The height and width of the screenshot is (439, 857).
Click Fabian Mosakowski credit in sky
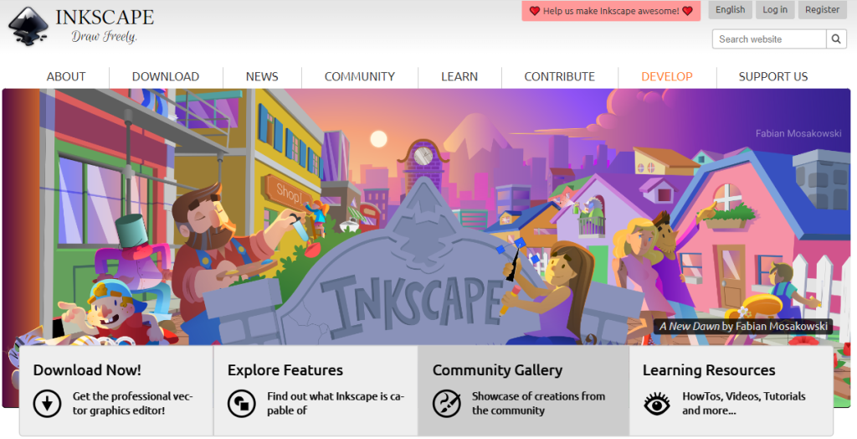coord(798,133)
